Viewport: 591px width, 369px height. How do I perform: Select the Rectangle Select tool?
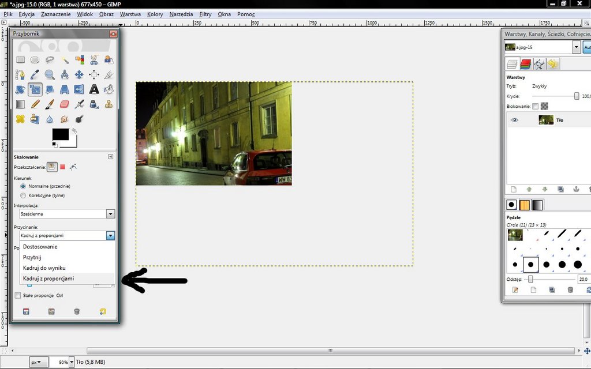point(20,60)
